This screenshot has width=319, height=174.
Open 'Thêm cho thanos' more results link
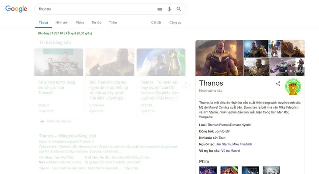tap(59, 121)
